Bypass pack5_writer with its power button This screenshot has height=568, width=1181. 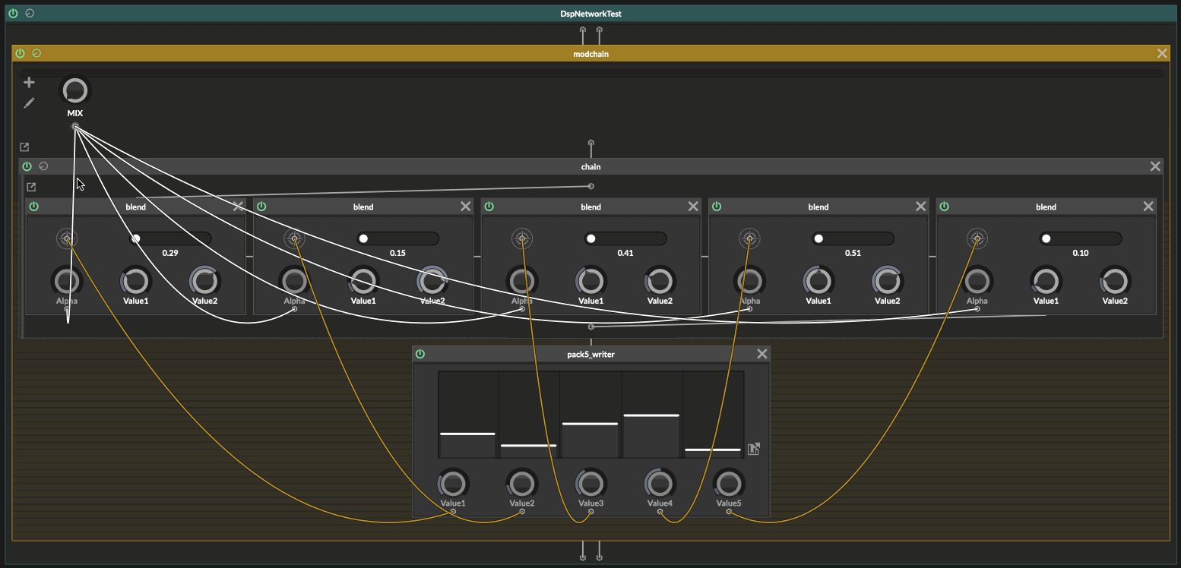[420, 354]
